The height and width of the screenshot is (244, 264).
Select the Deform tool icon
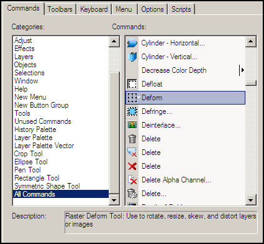click(132, 98)
